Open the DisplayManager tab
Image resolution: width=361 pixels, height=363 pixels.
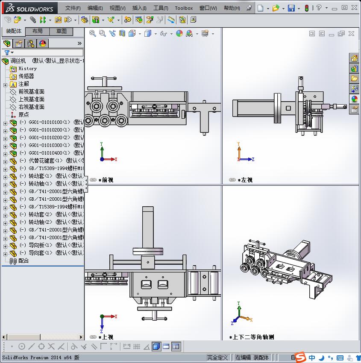click(43, 43)
